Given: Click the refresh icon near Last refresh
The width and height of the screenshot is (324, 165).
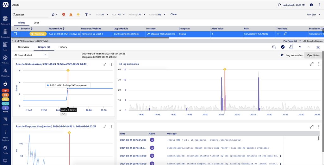Looking at the screenshot, I should click(x=279, y=5).
